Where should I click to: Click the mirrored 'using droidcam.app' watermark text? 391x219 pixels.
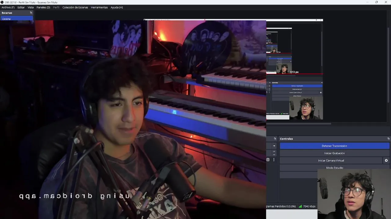[75, 196]
